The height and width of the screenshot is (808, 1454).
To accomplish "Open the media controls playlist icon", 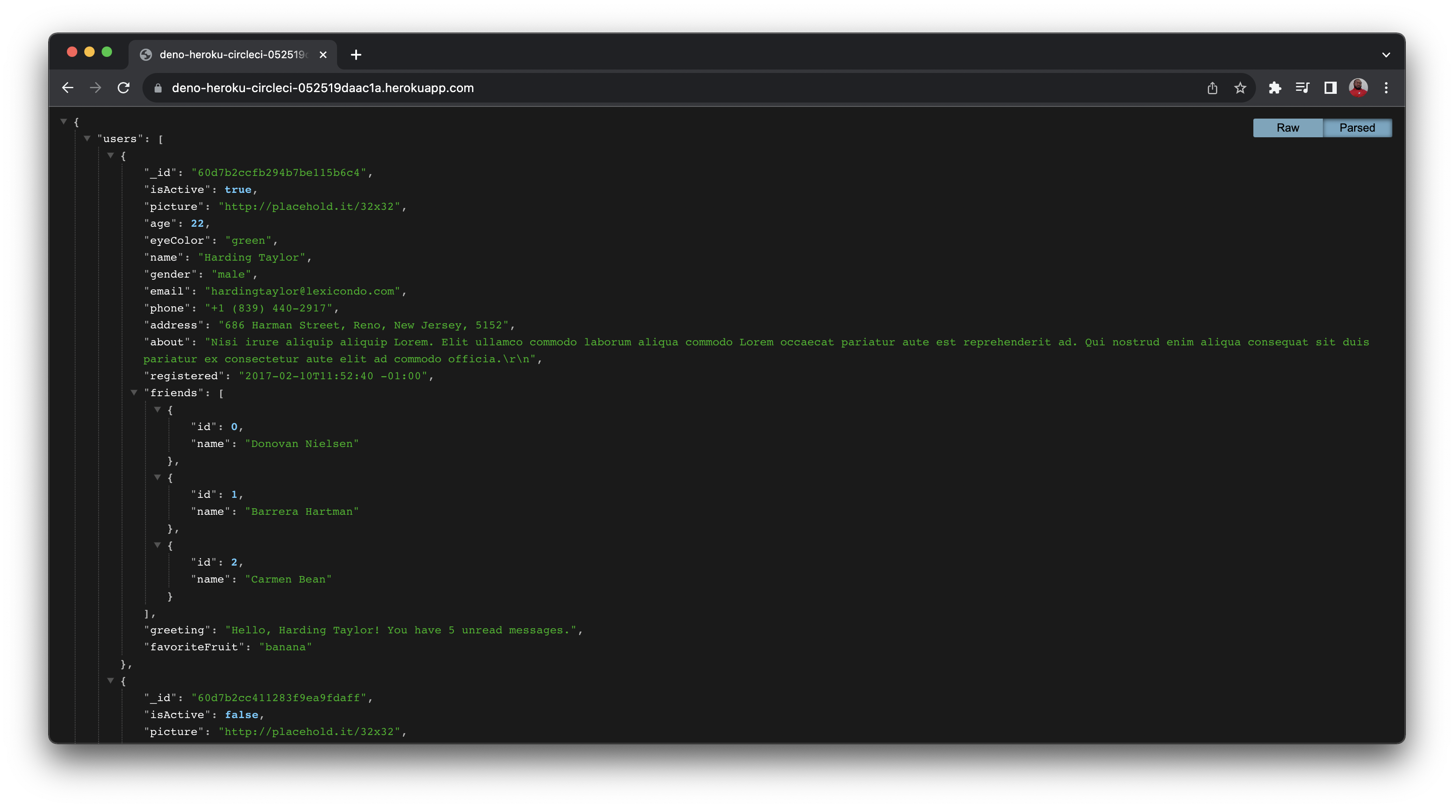I will click(1302, 87).
